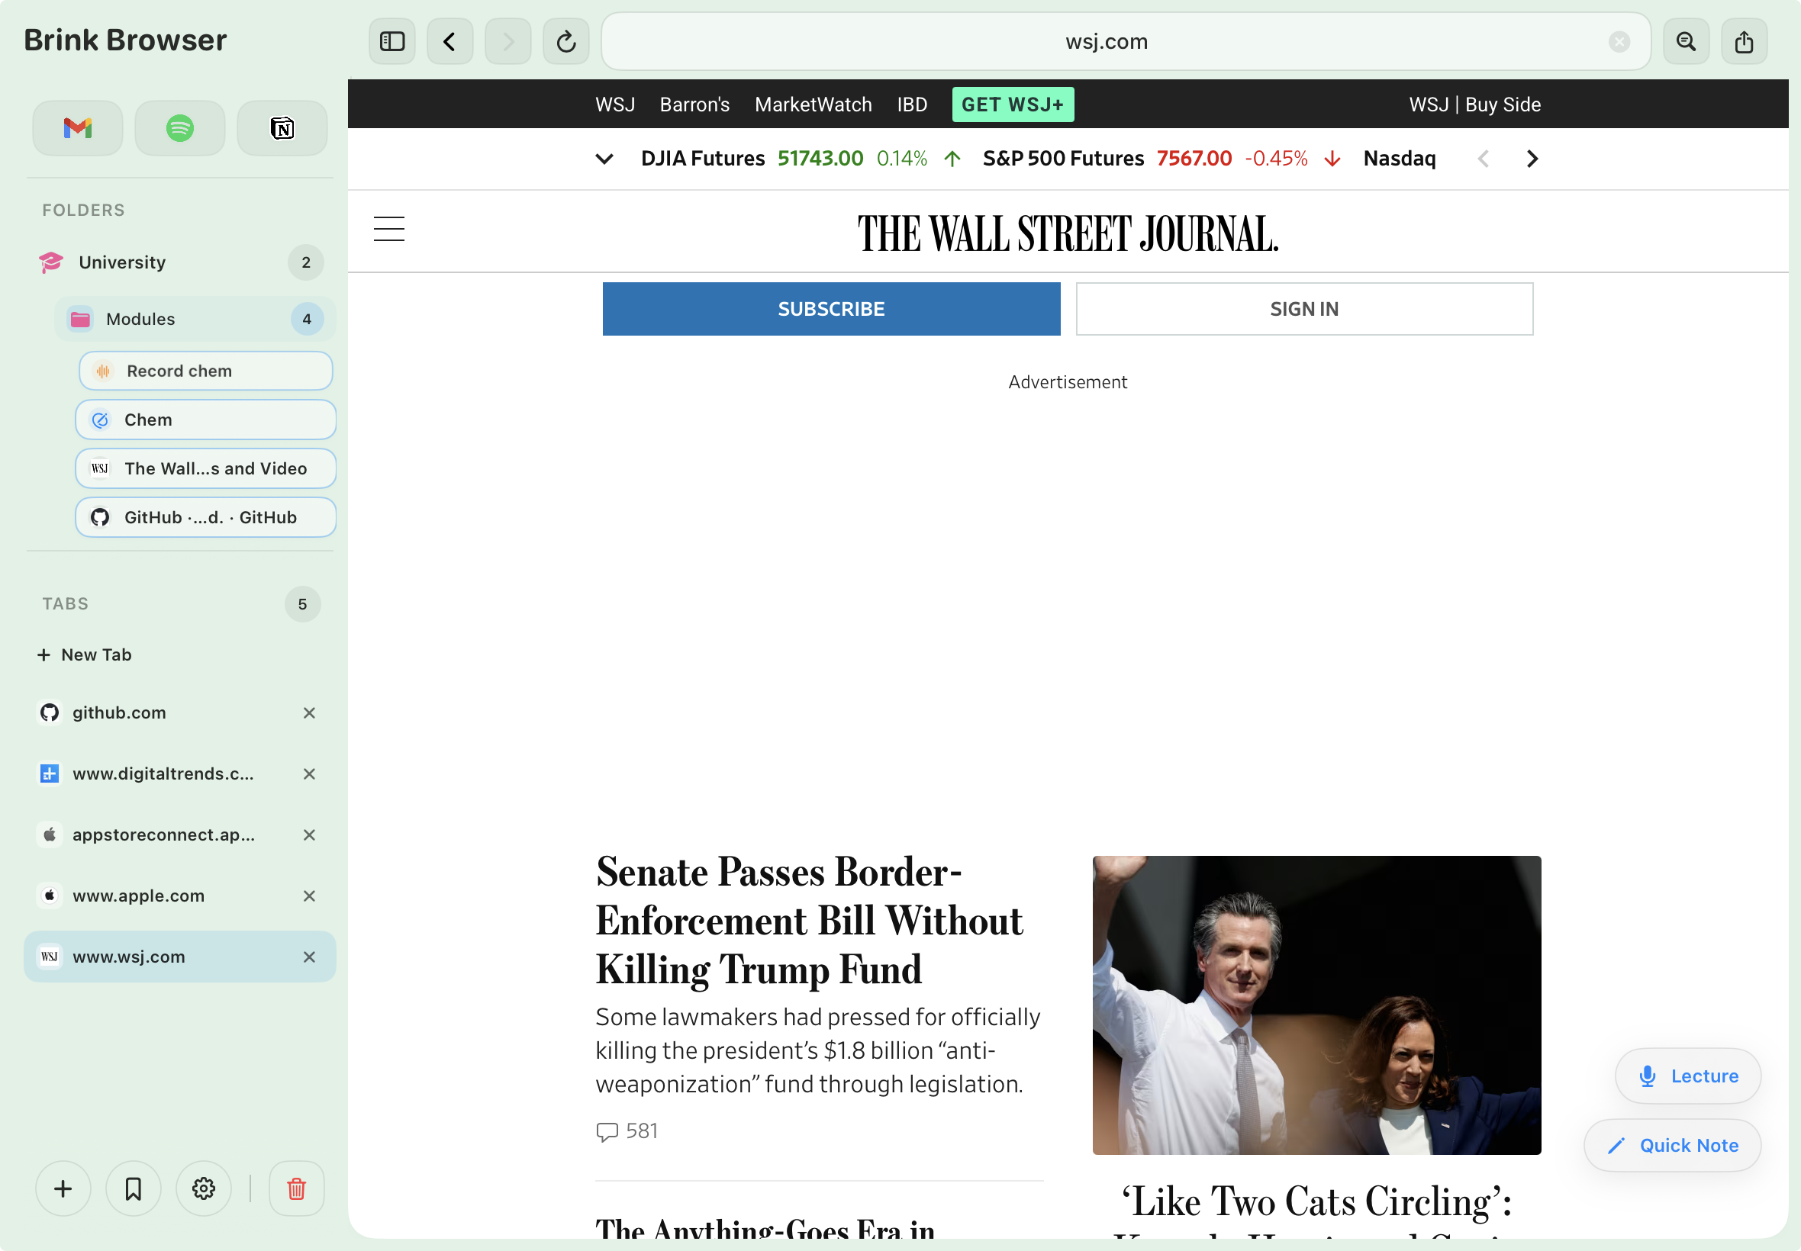Image resolution: width=1801 pixels, height=1251 pixels.
Task: Close the github.com tab
Action: click(309, 712)
